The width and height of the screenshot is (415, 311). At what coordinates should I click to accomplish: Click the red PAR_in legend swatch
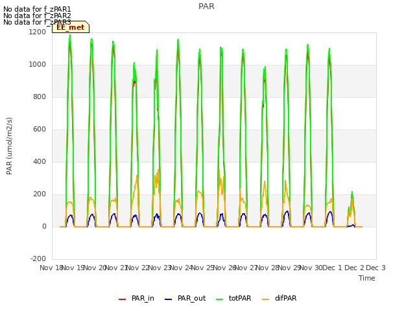(x=122, y=299)
